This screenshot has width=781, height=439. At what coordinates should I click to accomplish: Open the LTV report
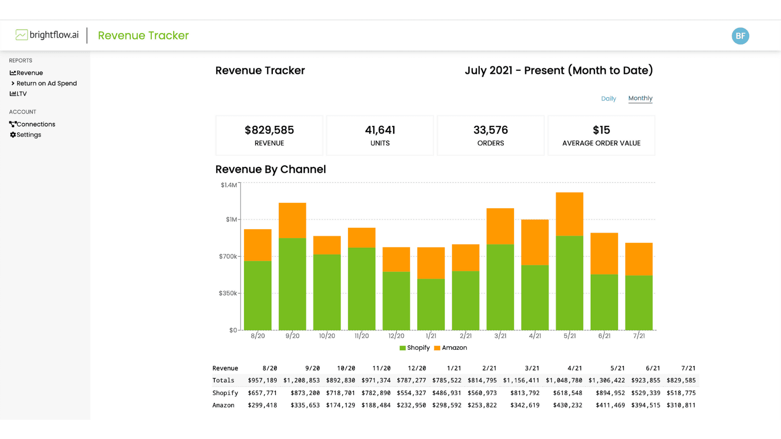(22, 94)
